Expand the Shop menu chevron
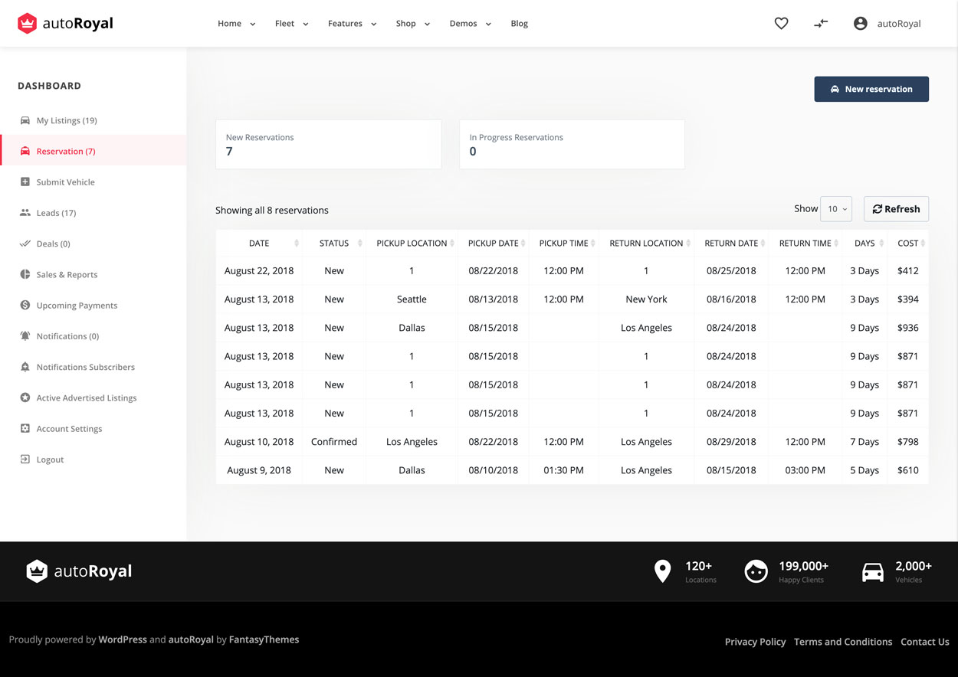This screenshot has height=677, width=958. point(428,24)
